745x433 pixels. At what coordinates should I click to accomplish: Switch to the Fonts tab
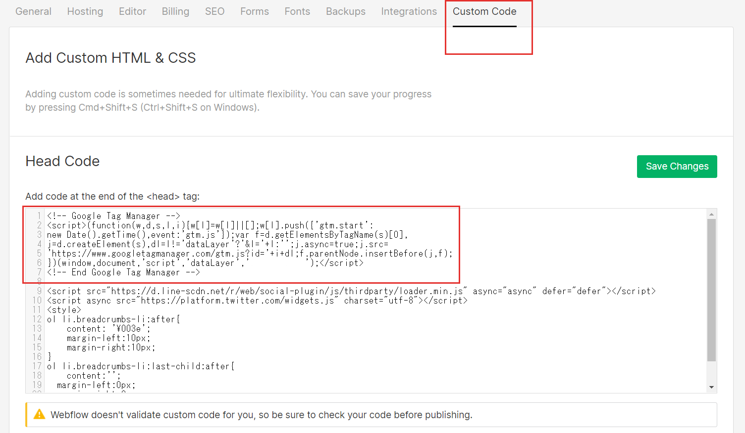tap(297, 11)
